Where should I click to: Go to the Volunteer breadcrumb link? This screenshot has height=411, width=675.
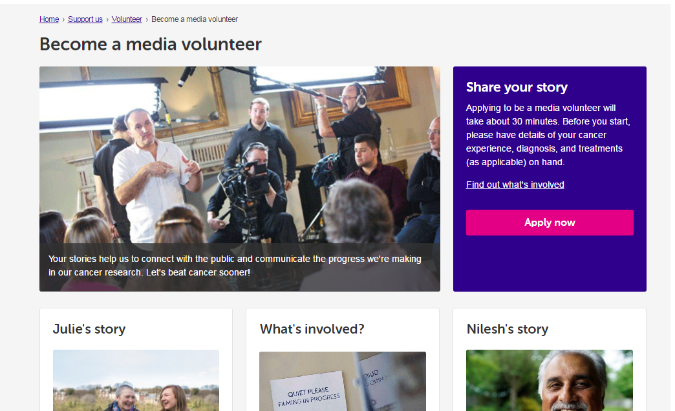click(x=127, y=19)
